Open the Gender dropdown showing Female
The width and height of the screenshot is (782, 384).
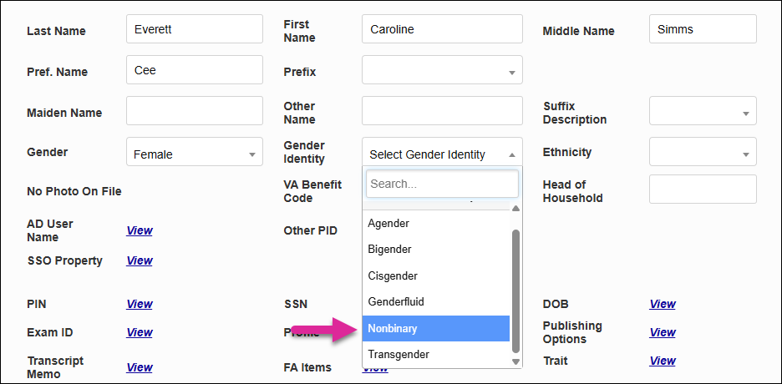[x=195, y=151]
